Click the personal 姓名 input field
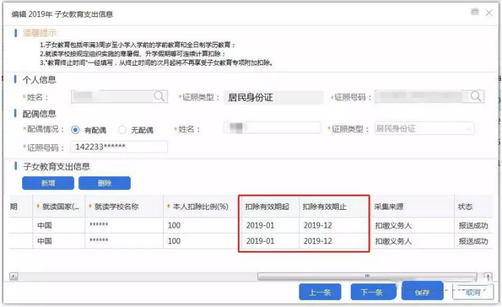Image resolution: width=502 pixels, height=307 pixels. [119, 96]
